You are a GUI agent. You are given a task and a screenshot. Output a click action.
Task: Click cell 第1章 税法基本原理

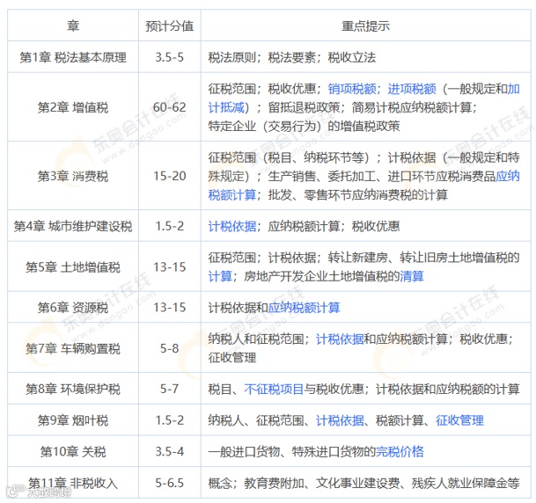click(73, 57)
